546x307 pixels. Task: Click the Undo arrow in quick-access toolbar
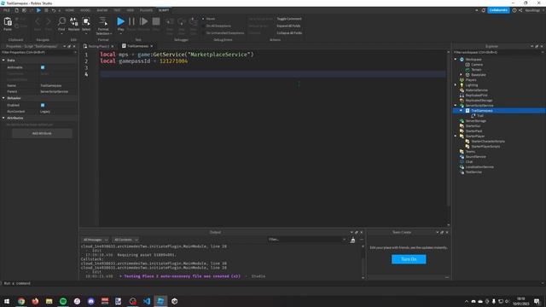pyautogui.click(x=53, y=10)
